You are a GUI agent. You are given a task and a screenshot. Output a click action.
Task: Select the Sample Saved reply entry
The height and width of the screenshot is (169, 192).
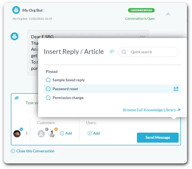click(x=68, y=80)
